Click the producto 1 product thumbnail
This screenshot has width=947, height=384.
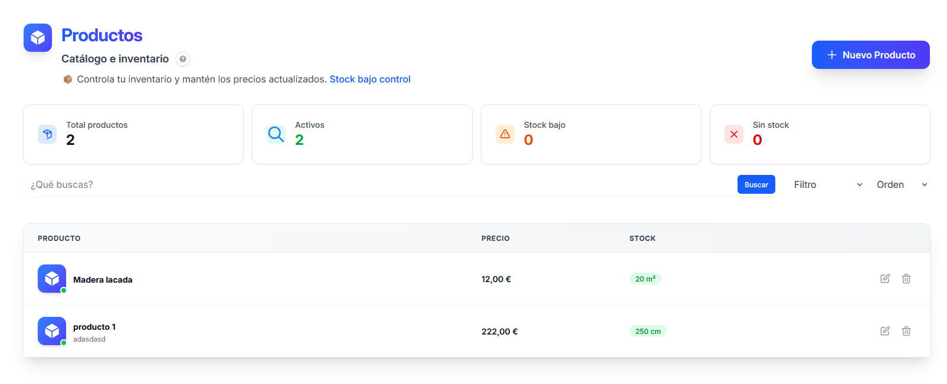[x=52, y=331]
